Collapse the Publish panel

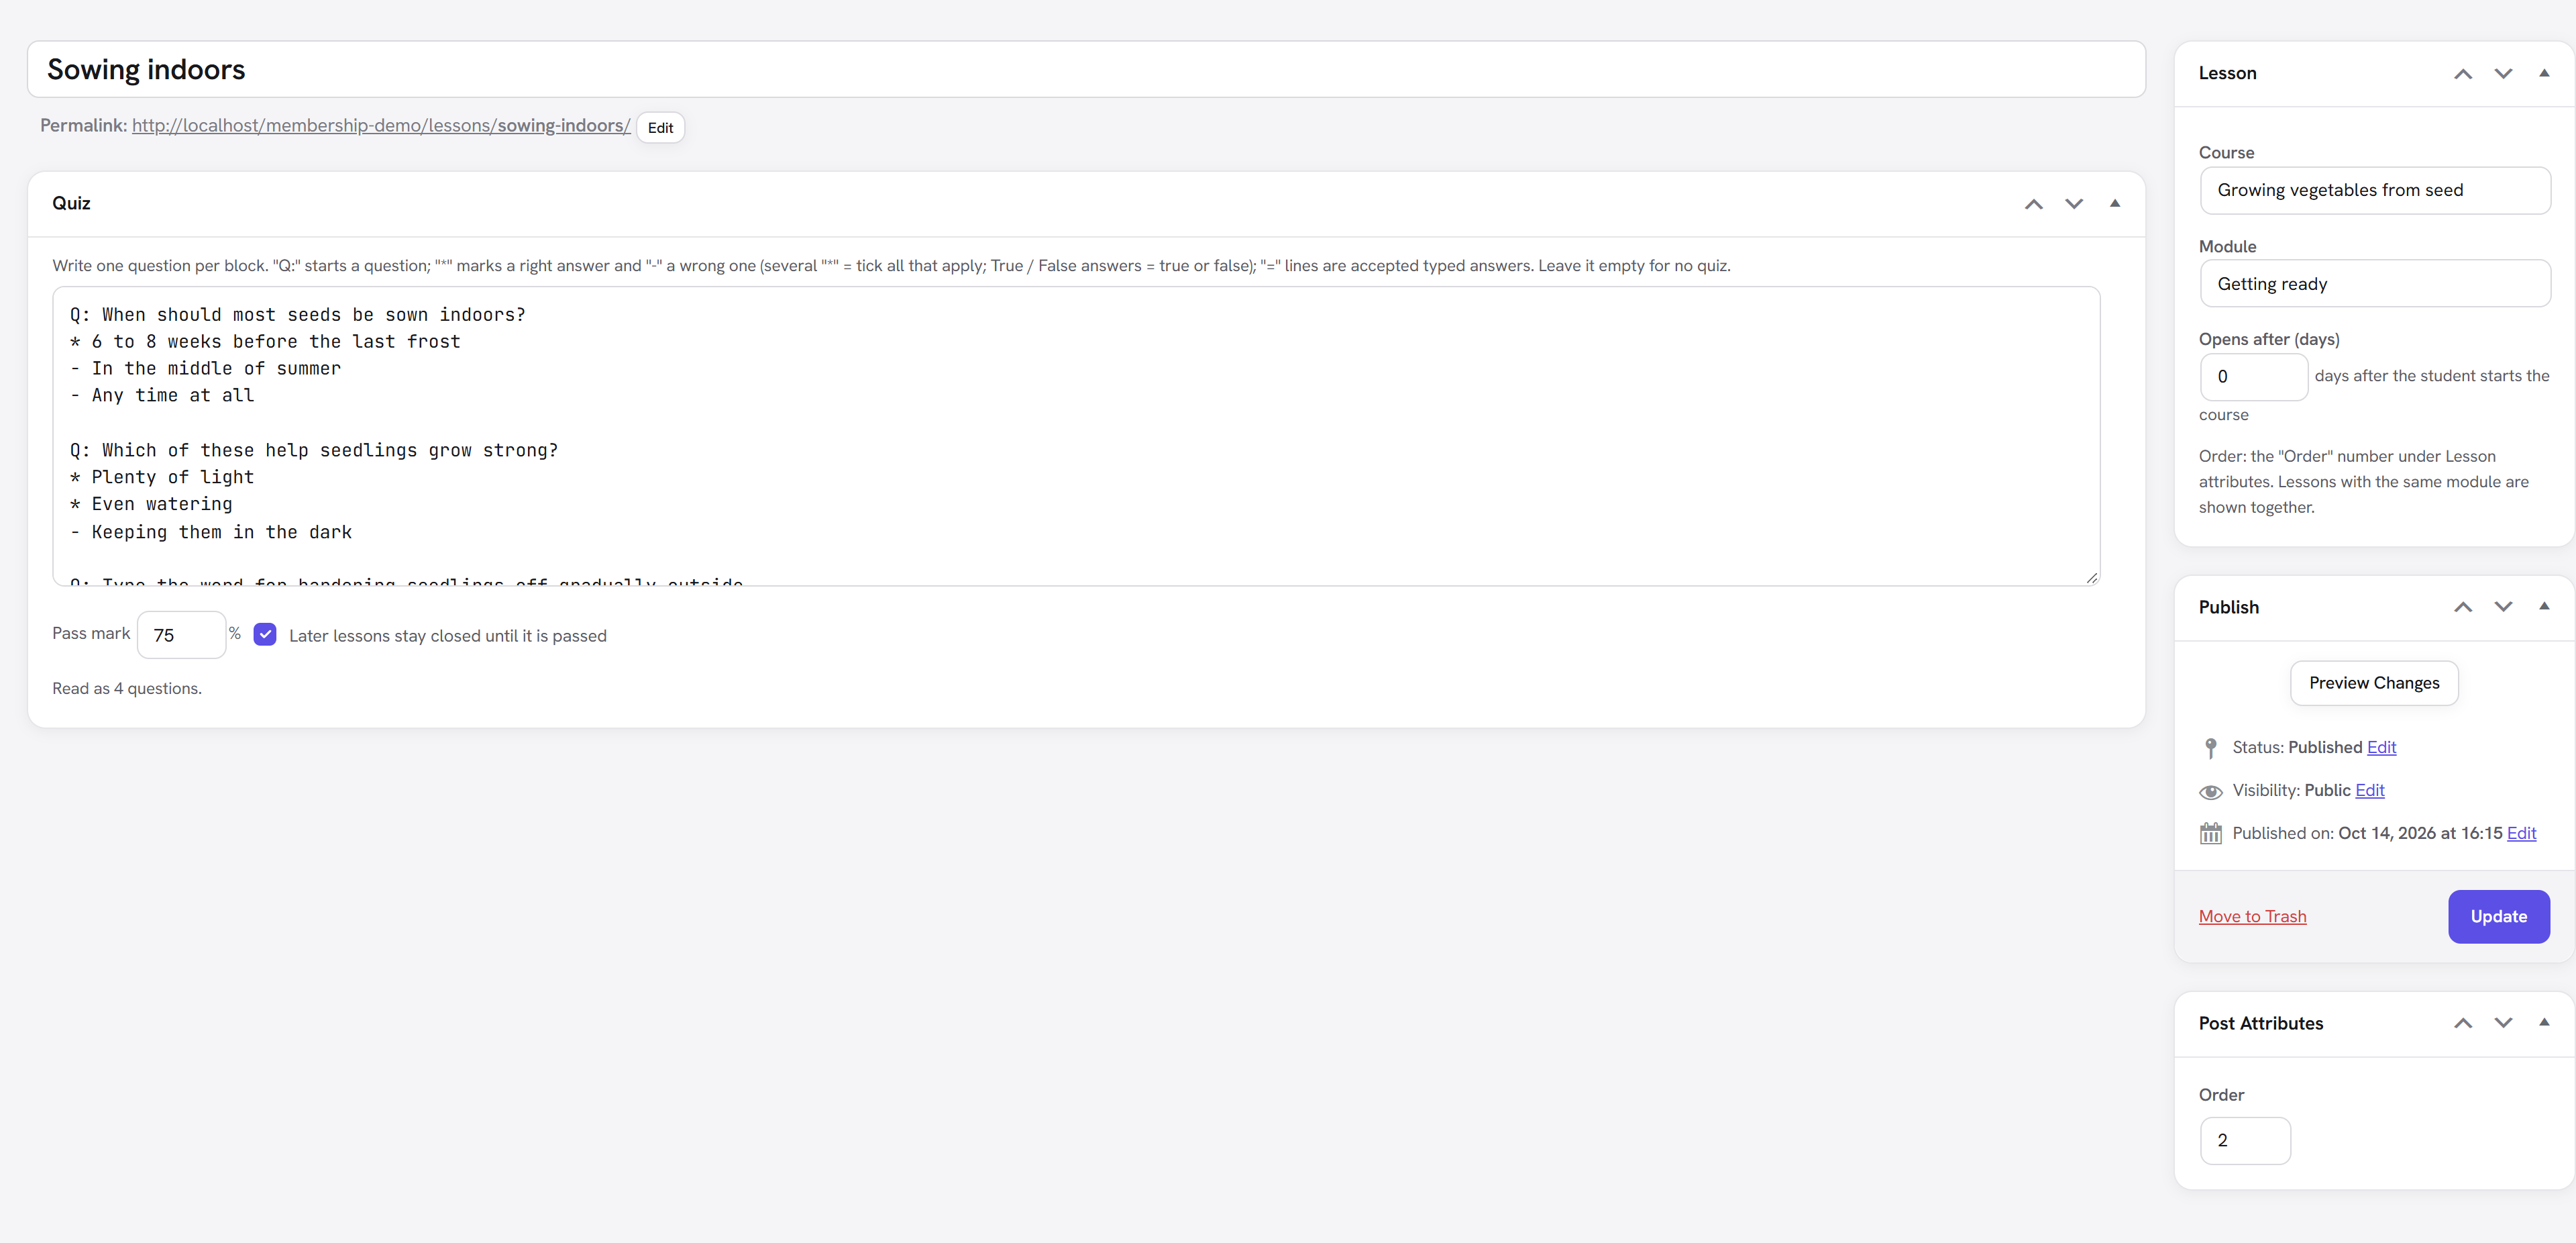pyautogui.click(x=2544, y=607)
